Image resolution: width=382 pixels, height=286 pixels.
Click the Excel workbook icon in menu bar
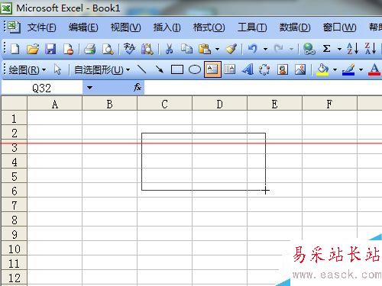14,27
